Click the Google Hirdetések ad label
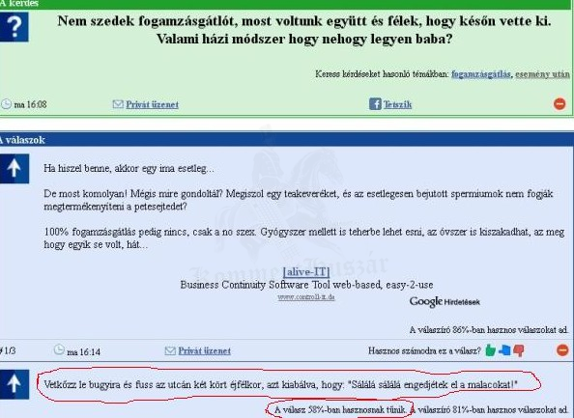 coord(445,302)
